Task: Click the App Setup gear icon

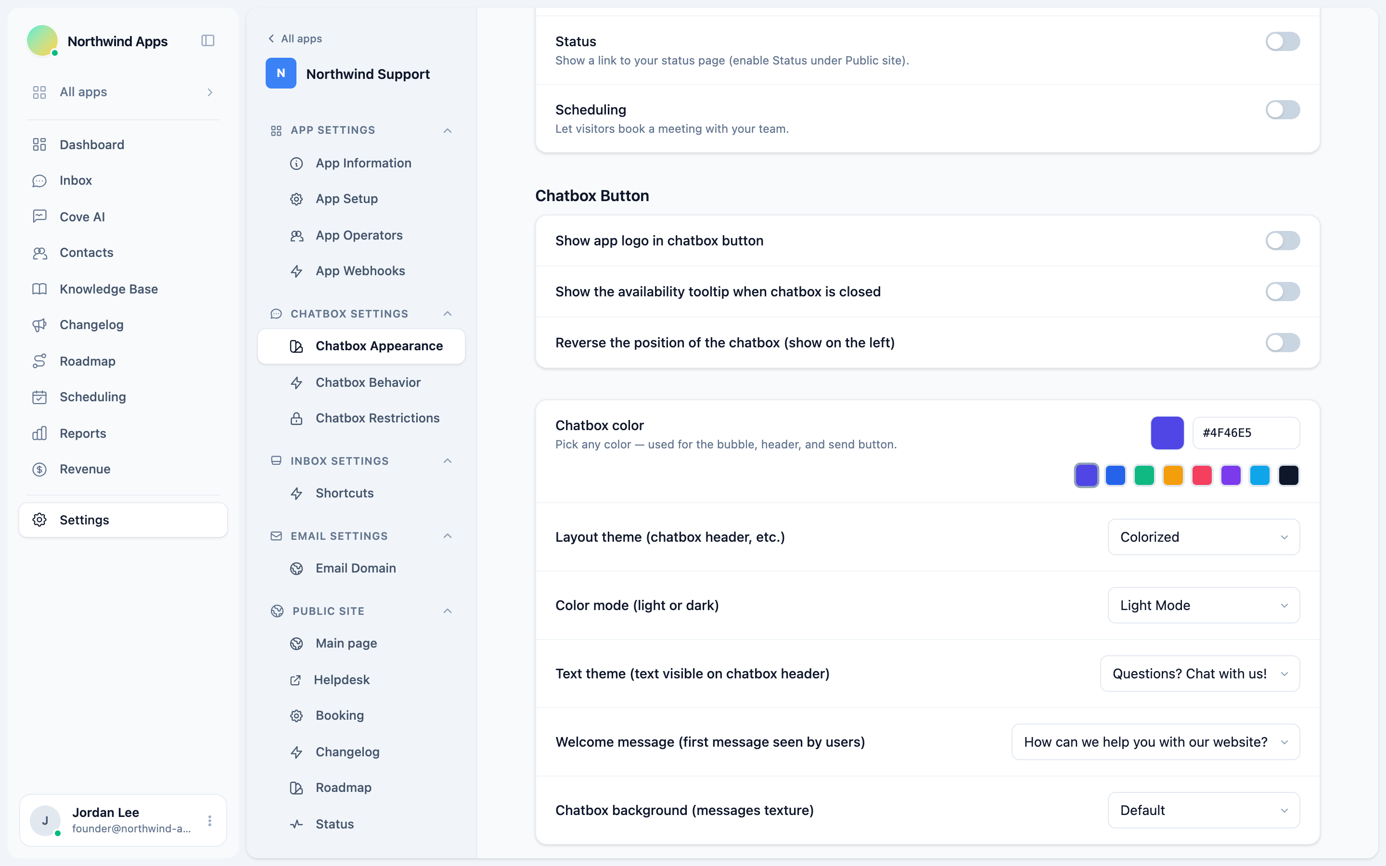Action: 296,199
